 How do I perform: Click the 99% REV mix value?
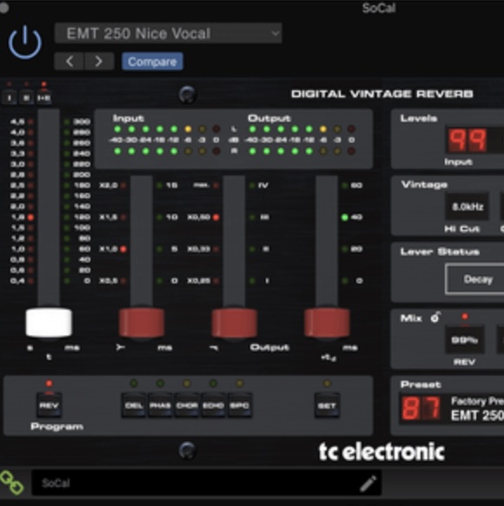pyautogui.click(x=464, y=340)
